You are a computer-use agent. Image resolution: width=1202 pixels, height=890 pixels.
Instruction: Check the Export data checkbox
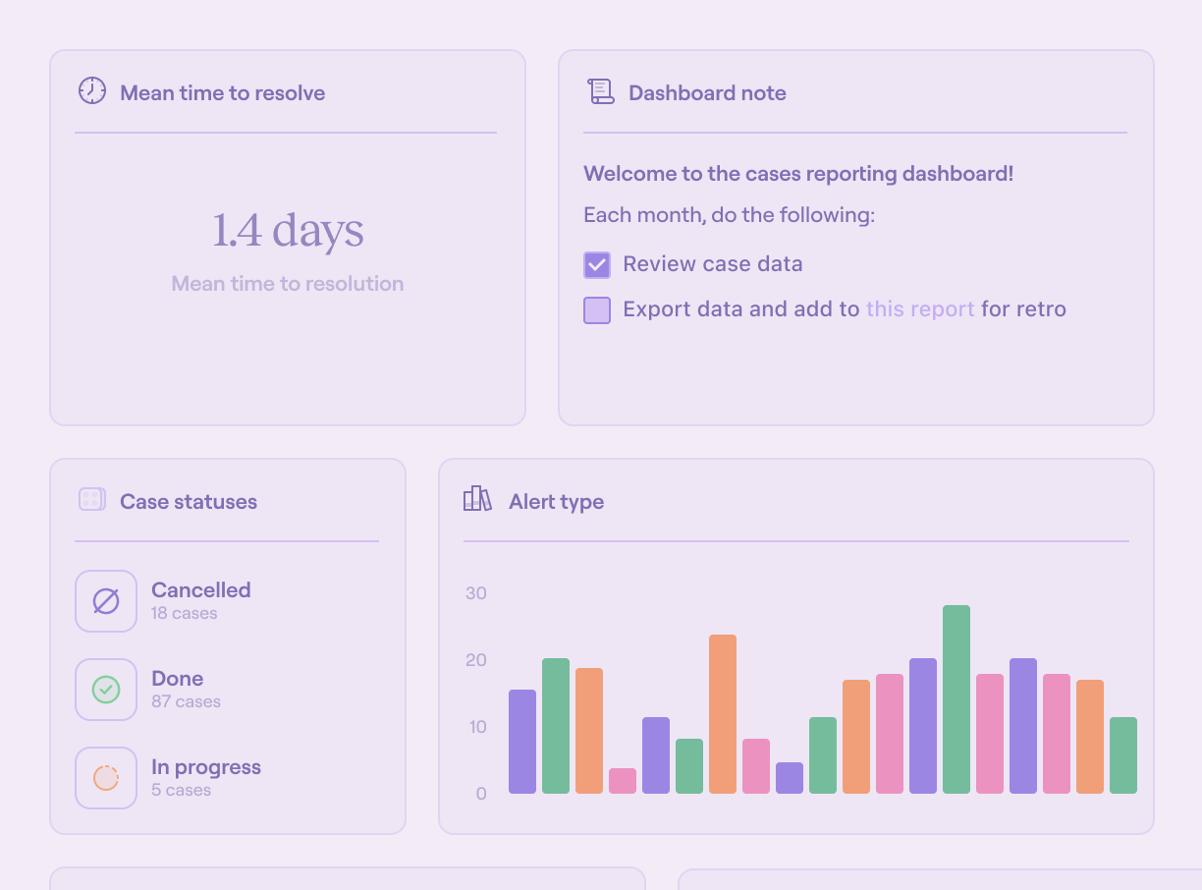(x=597, y=310)
